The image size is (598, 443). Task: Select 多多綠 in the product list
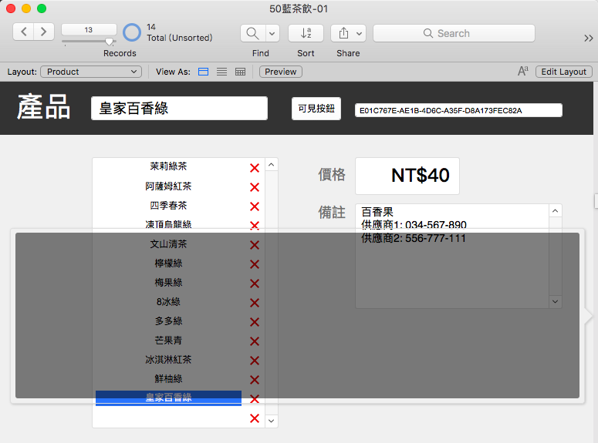tap(168, 321)
